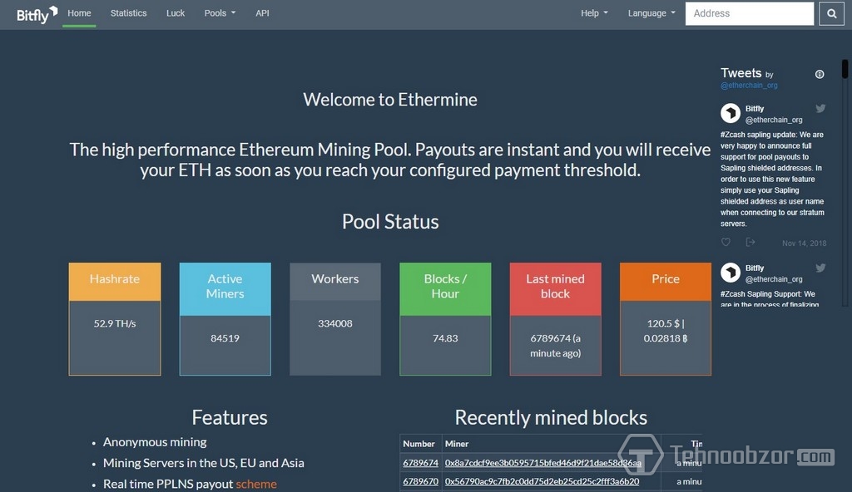
Task: Open the API page
Action: point(262,13)
